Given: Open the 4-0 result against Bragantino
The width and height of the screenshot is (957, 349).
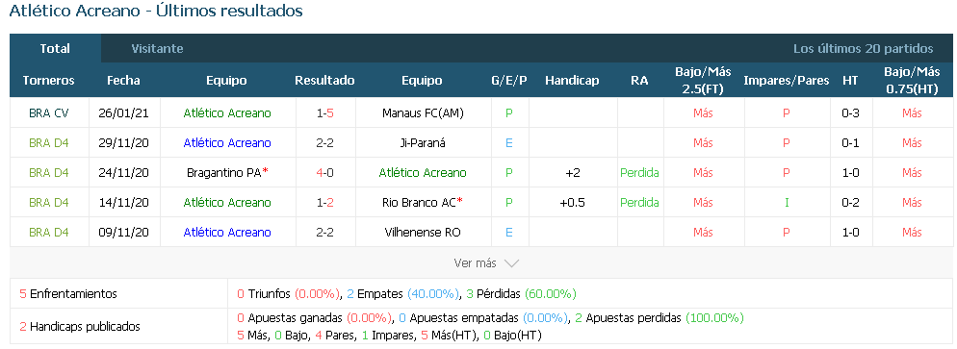Looking at the screenshot, I should 325,173.
